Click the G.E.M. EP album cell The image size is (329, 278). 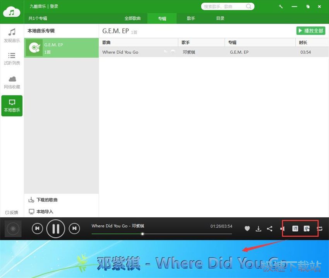click(239, 52)
